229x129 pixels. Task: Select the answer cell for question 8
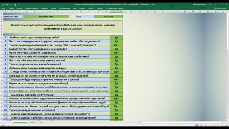116,64
